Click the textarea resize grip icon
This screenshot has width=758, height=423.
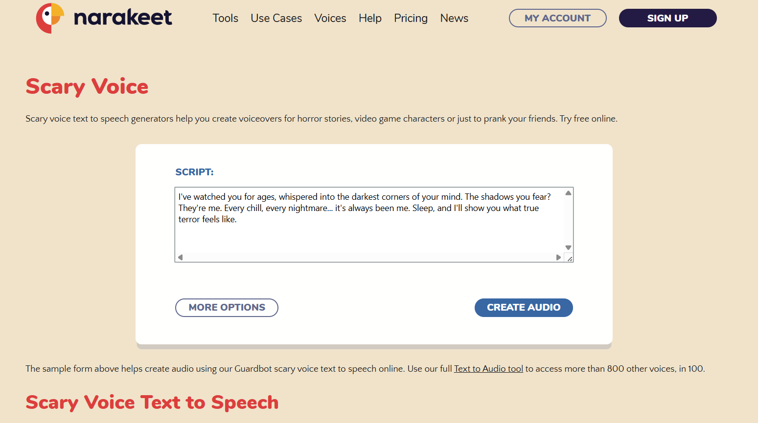pyautogui.click(x=570, y=258)
